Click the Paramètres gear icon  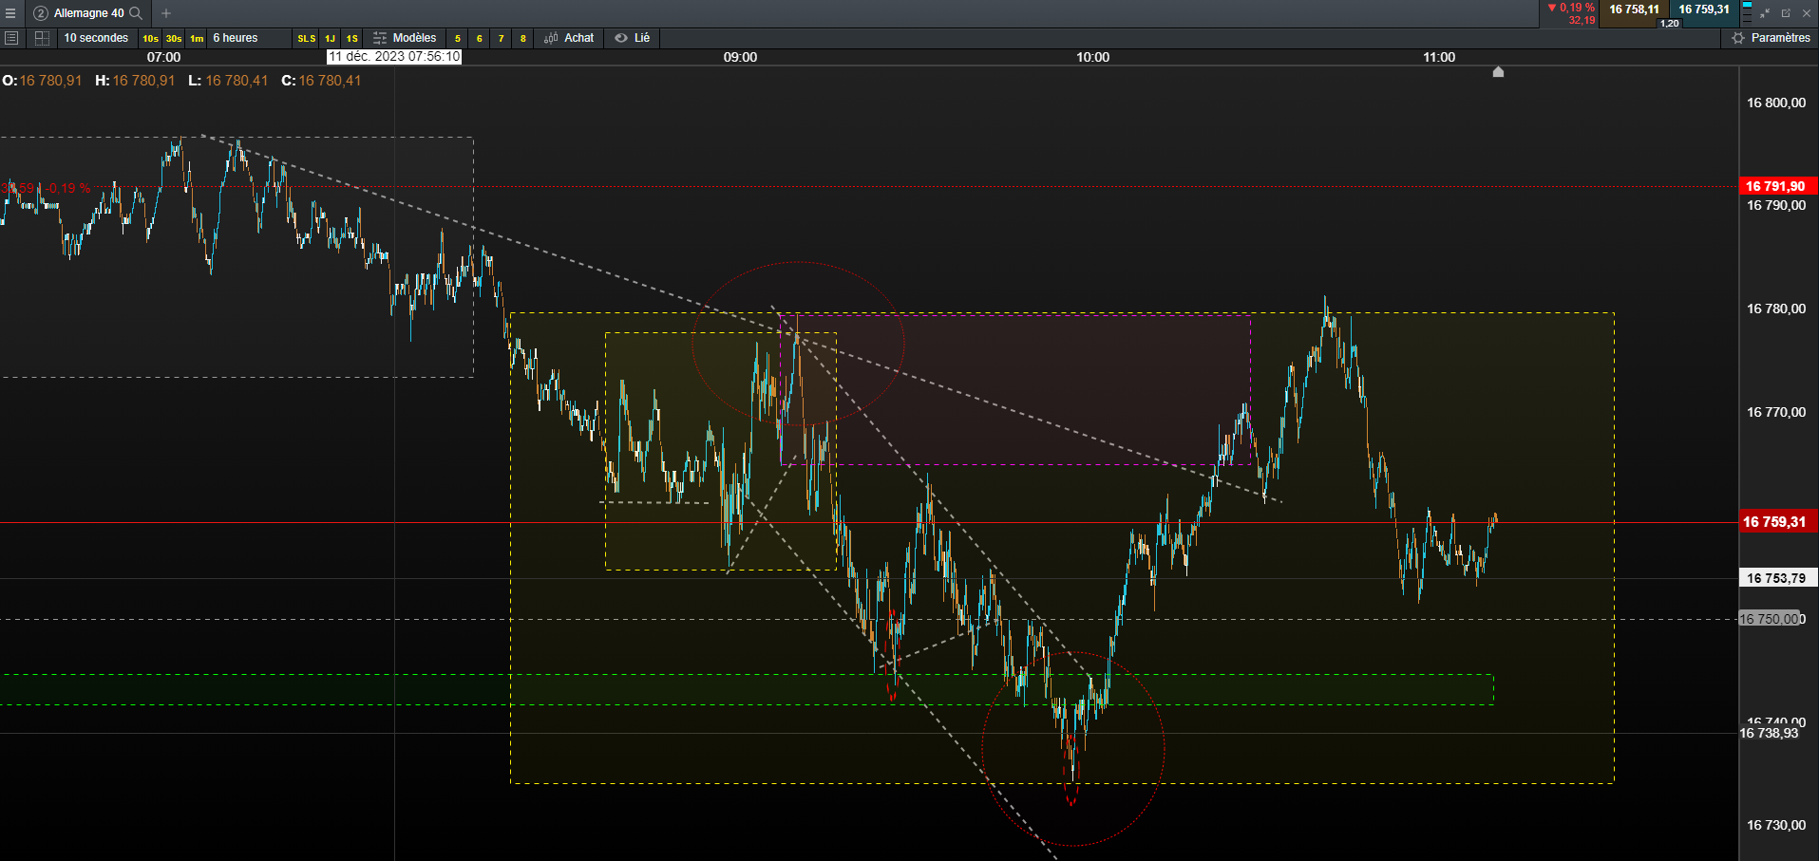1738,38
